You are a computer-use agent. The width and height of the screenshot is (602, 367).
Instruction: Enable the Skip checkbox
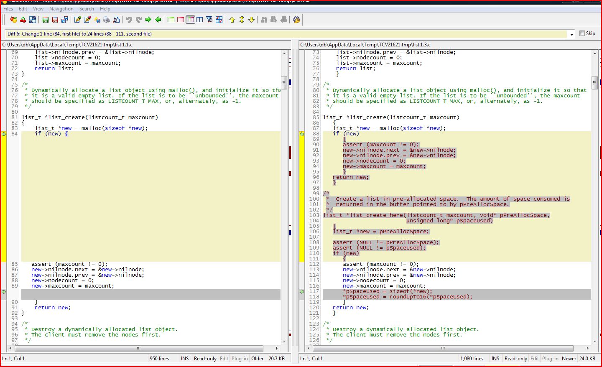(582, 33)
